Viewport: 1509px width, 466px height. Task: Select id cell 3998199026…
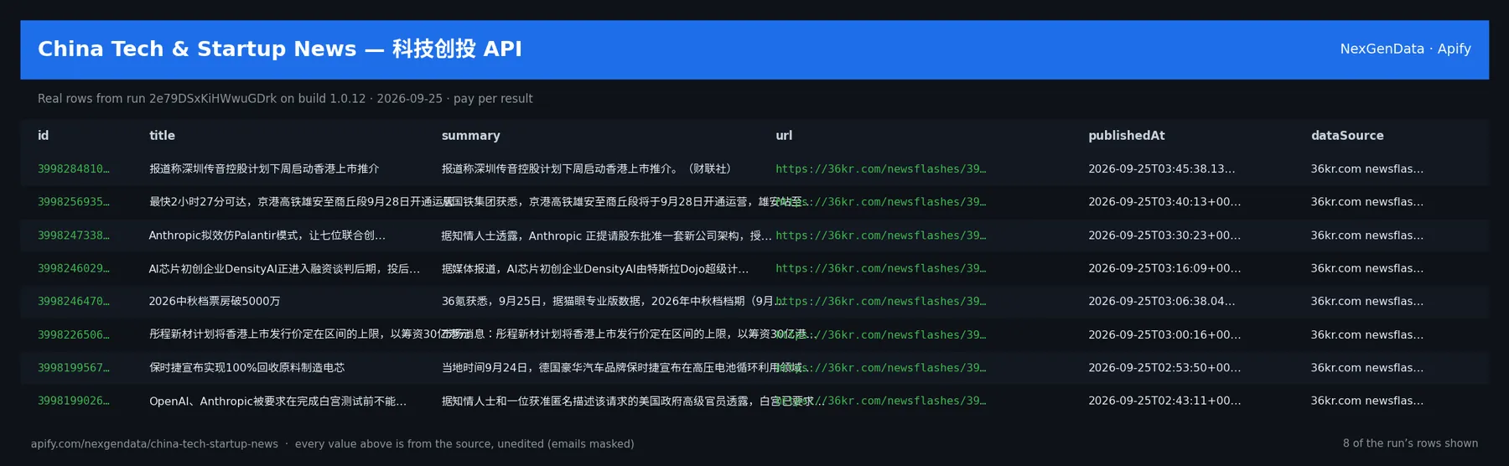[x=74, y=401]
